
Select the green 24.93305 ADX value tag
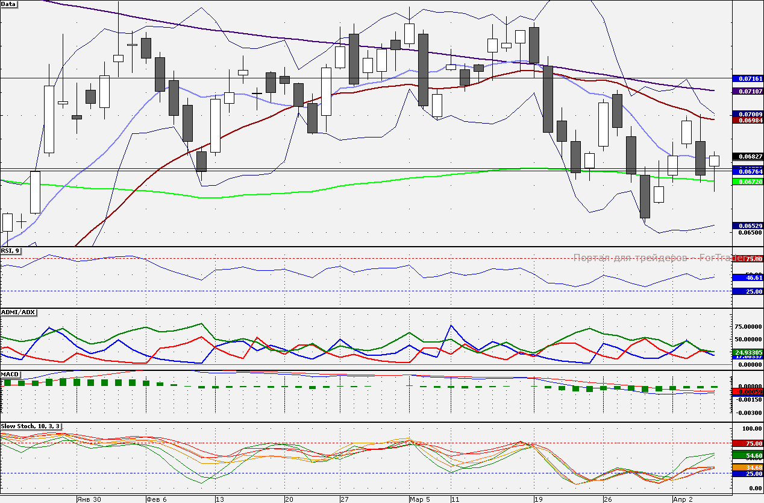pos(746,352)
